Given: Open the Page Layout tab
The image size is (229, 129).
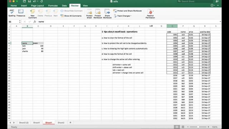Looking at the screenshot, I should click(x=37, y=6).
